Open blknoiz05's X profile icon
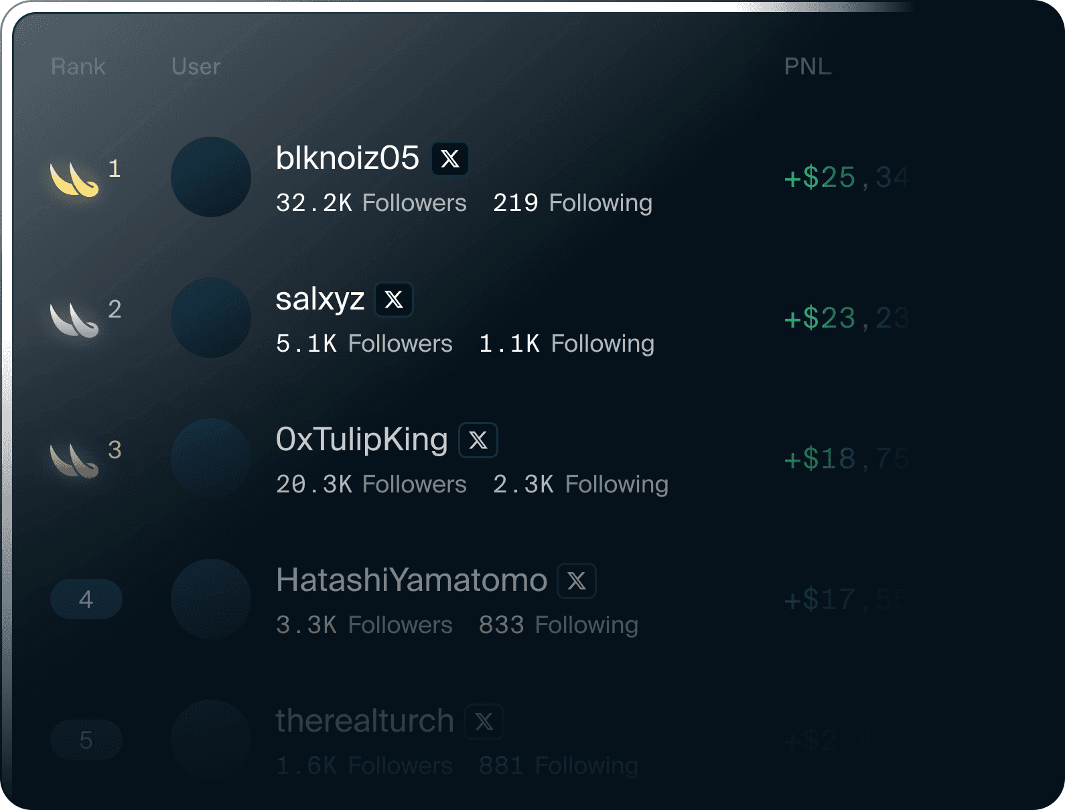The width and height of the screenshot is (1065, 810). point(450,159)
